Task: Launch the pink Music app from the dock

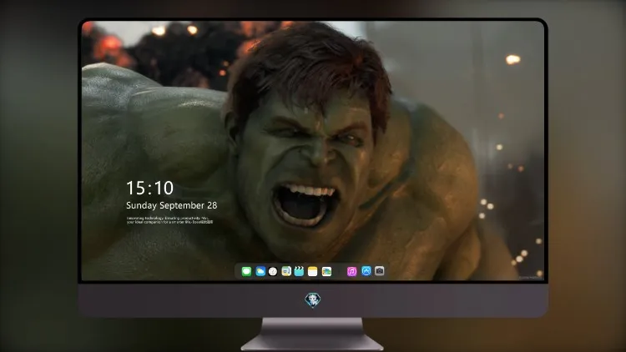Action: [351, 271]
